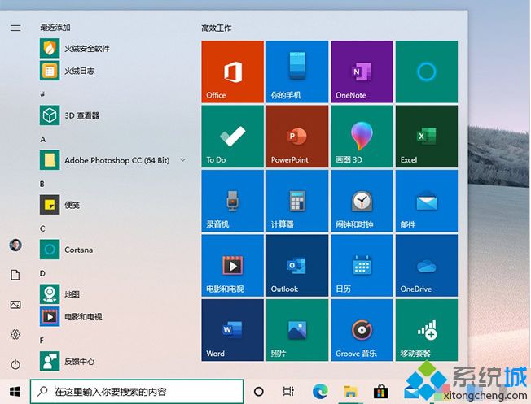Open the Documents sidebar icon
This screenshot has height=404, width=531.
(x=15, y=275)
